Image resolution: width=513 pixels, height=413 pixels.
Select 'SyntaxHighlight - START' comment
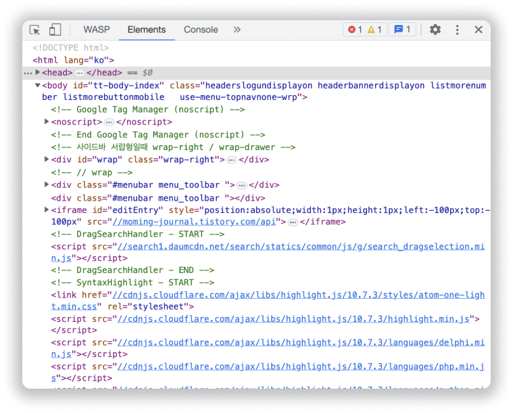point(132,283)
